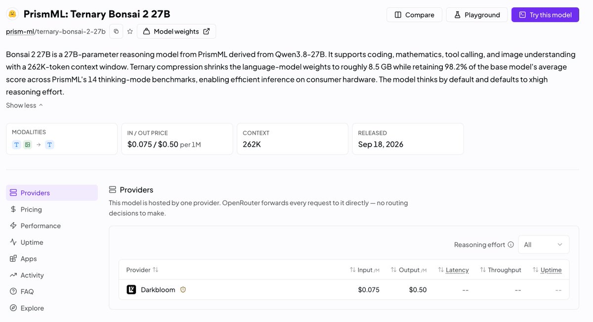This screenshot has height=322, width=593.
Task: Sort table by Throughput column
Action: (501, 270)
